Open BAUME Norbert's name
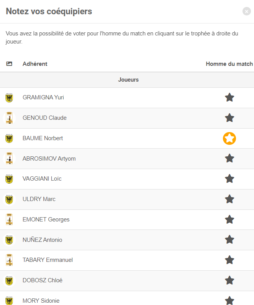This screenshot has height=305, width=254. pos(43,138)
